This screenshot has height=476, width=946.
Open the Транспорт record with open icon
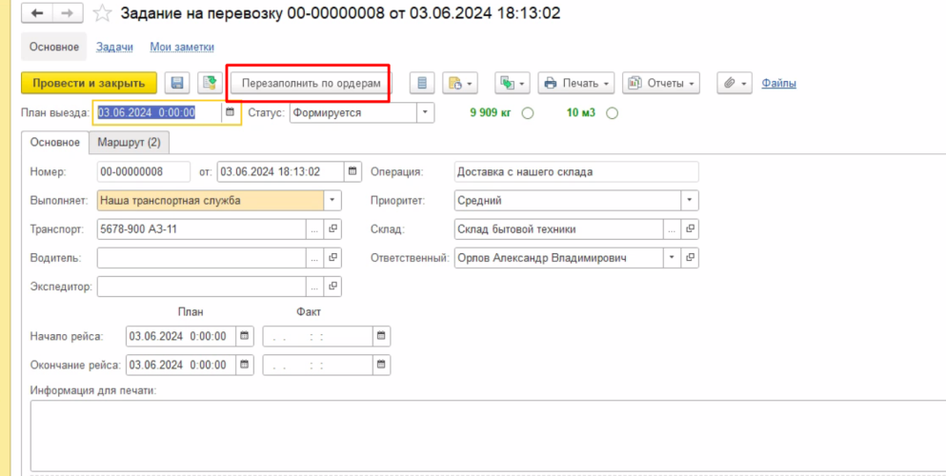332,229
